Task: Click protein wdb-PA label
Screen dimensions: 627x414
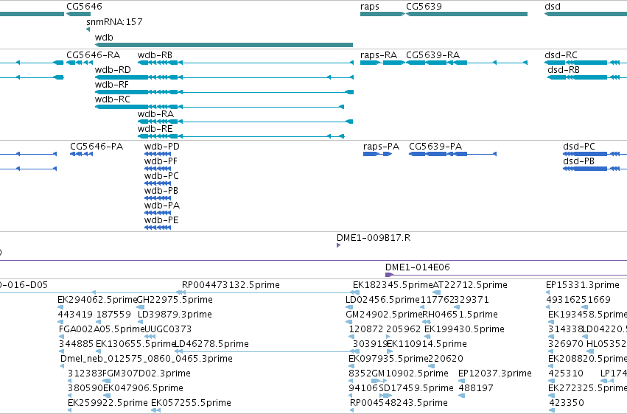Action: [162, 206]
